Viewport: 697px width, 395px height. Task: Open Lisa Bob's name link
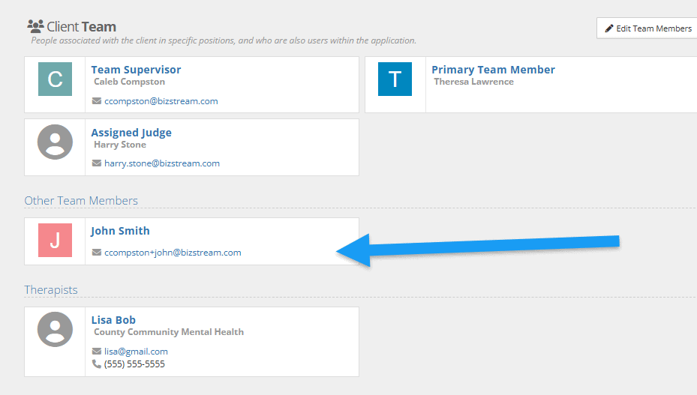tap(113, 320)
